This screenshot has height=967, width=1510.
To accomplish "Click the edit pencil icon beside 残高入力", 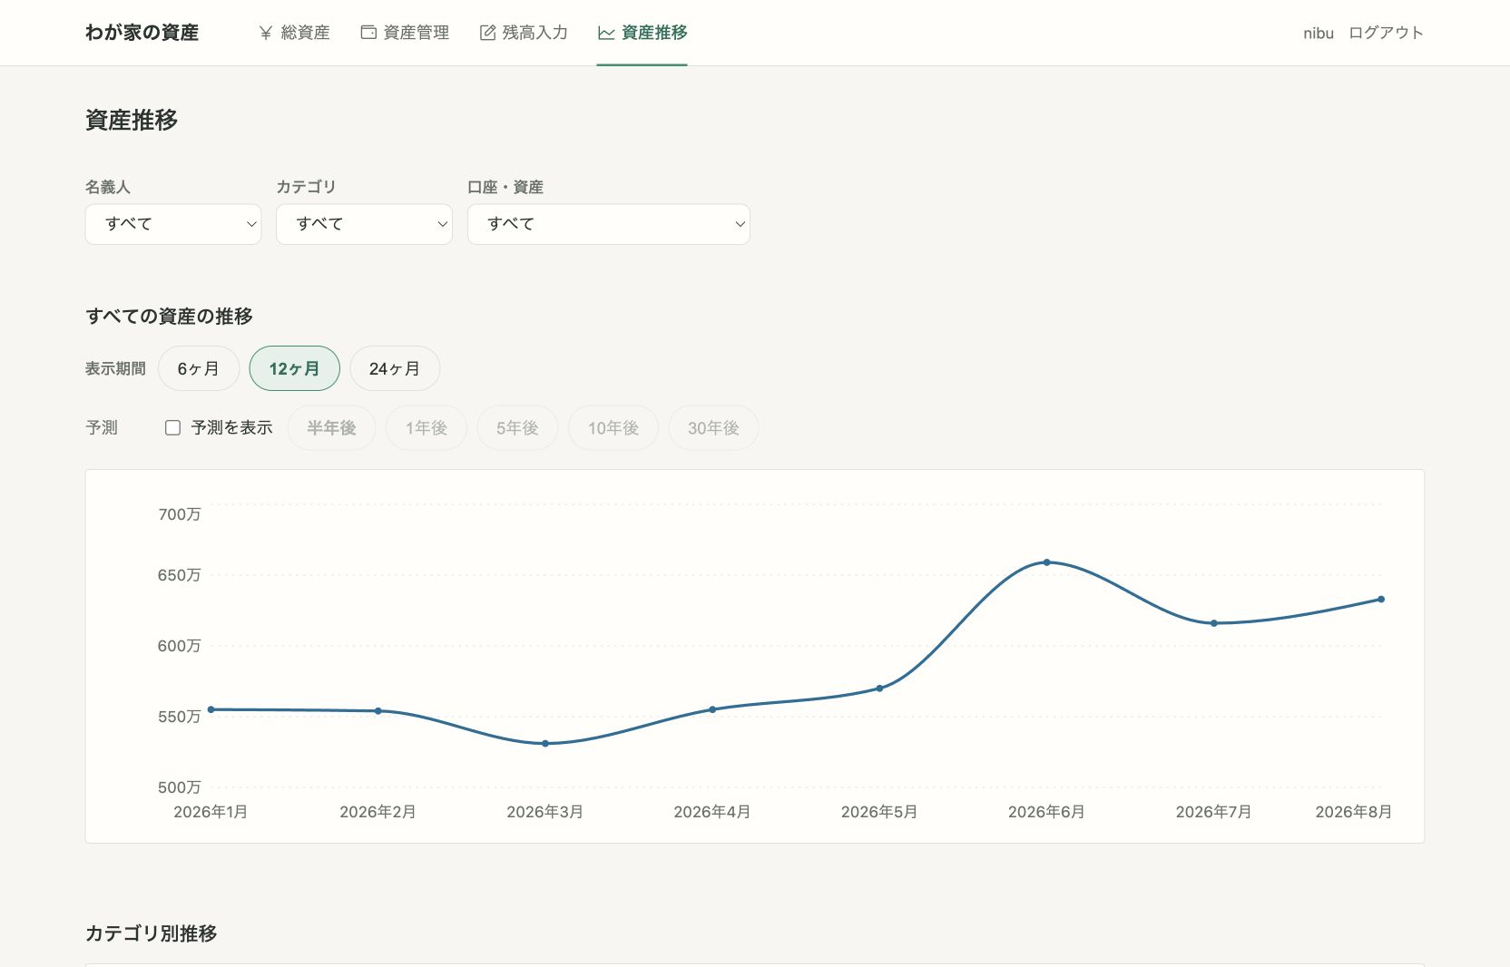I will [487, 33].
